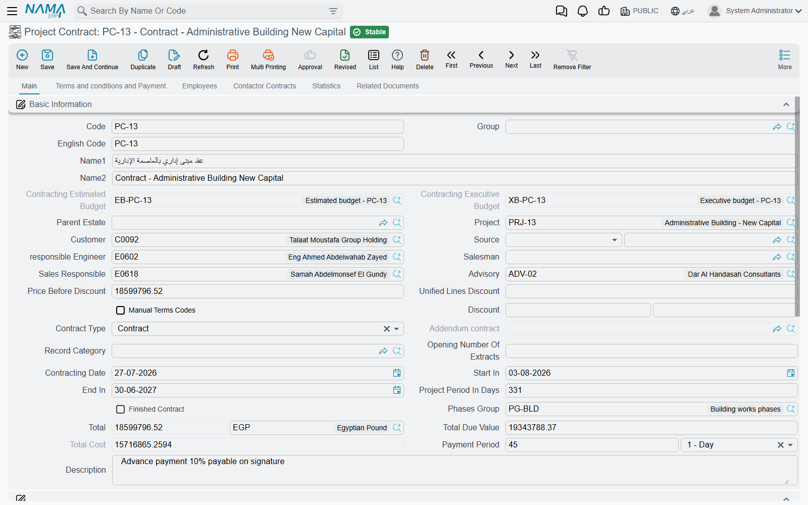Viewport: 808px width, 505px height.
Task: Click the Opening Number Of Extracts field
Action: tap(651, 351)
